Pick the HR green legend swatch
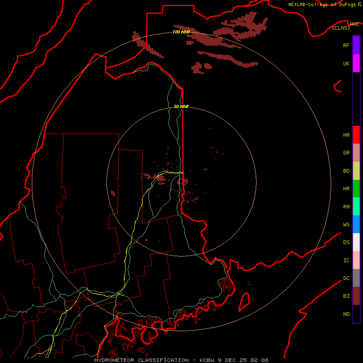The width and height of the screenshot is (363, 363). pos(356,189)
